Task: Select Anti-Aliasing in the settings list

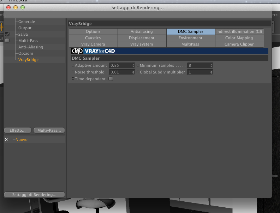Action: [31, 47]
